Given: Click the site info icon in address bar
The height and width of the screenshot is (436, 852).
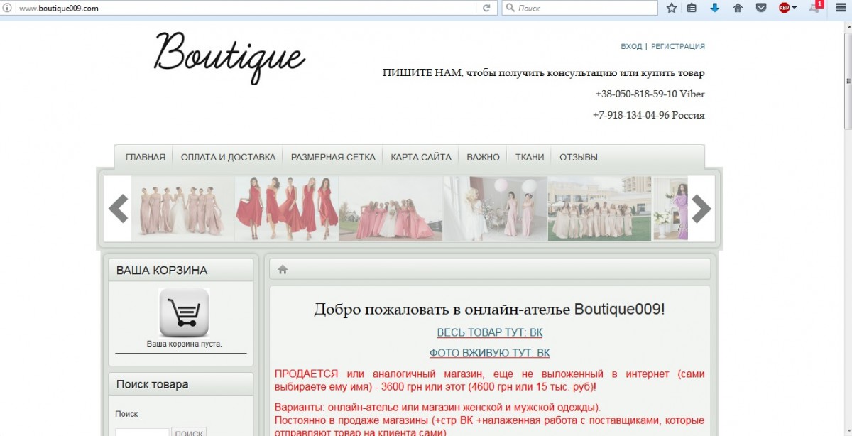Looking at the screenshot, I should point(7,9).
